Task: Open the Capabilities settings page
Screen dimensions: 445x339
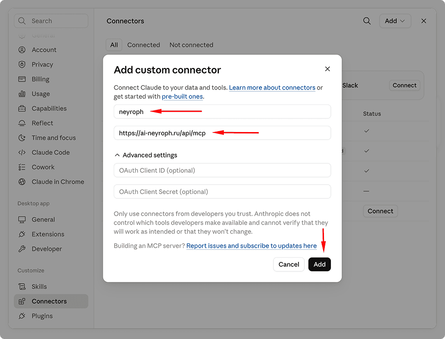Action: tap(51, 108)
